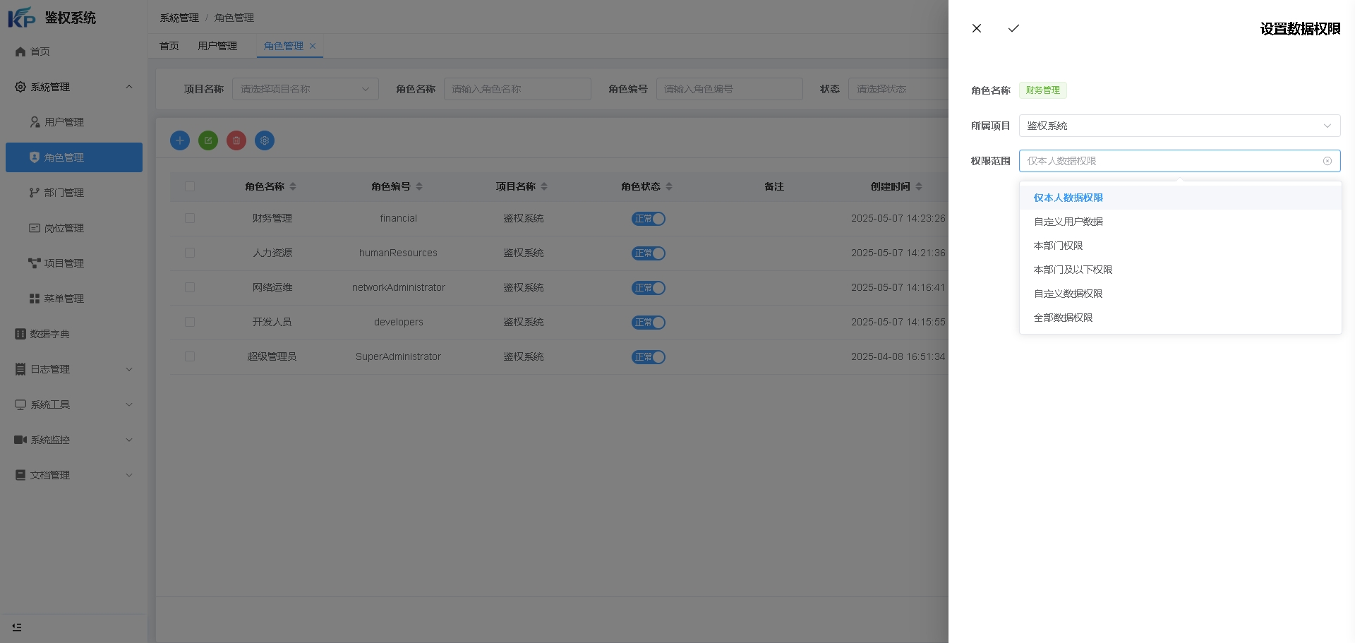Open the 项目名称 filter dropdown
Viewport: 1355px width, 643px height.
tap(305, 89)
